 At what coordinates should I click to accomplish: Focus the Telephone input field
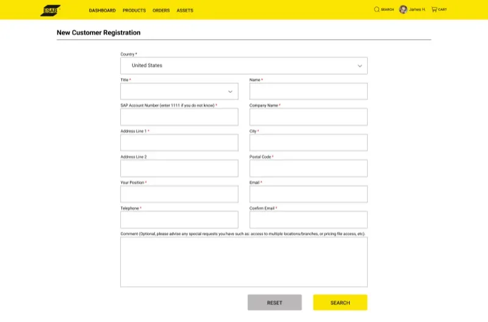tap(179, 220)
